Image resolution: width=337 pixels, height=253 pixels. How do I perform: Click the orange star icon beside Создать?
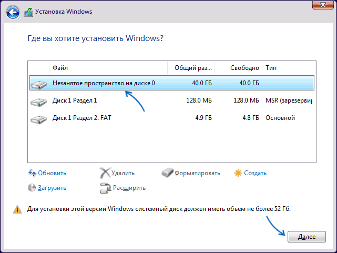click(x=238, y=173)
